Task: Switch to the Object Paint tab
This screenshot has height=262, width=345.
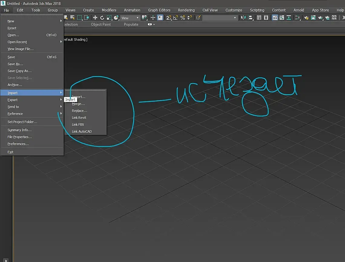Action: [x=101, y=24]
